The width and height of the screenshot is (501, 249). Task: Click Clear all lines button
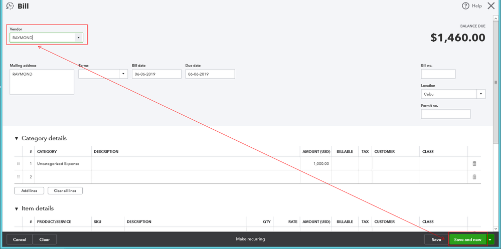click(65, 190)
